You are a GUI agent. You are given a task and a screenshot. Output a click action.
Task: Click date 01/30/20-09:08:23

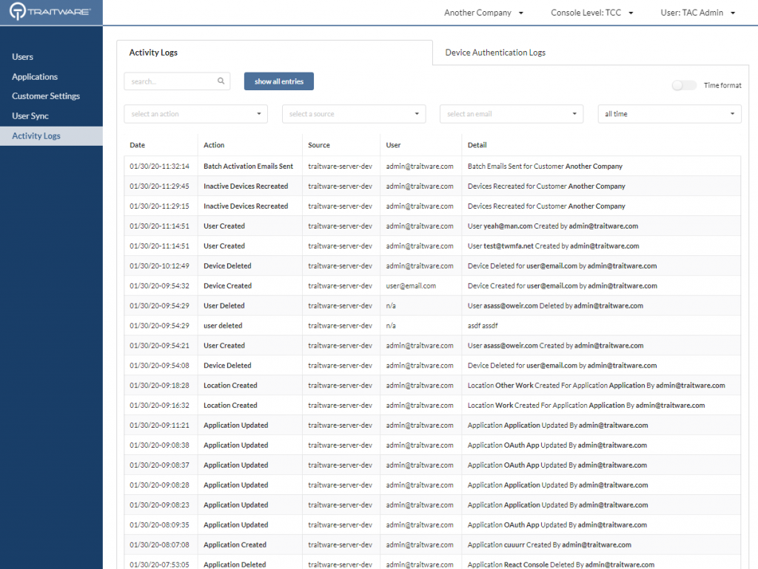click(x=160, y=505)
